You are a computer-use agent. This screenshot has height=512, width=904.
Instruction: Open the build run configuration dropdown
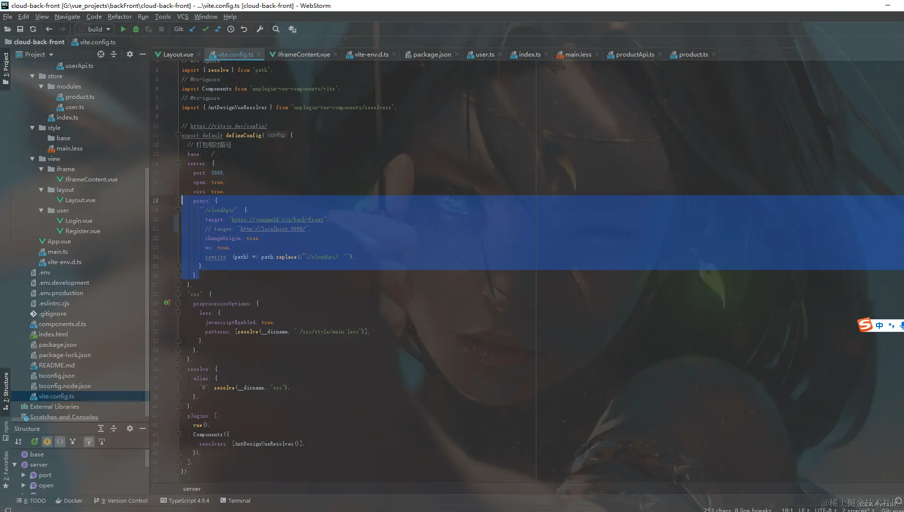[x=108, y=29]
